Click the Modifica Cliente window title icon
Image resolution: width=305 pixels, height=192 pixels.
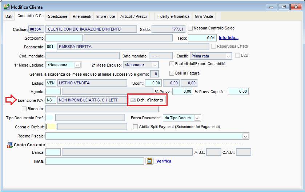[6, 7]
